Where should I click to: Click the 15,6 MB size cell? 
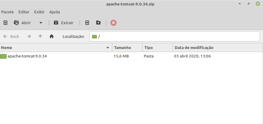[x=121, y=56]
